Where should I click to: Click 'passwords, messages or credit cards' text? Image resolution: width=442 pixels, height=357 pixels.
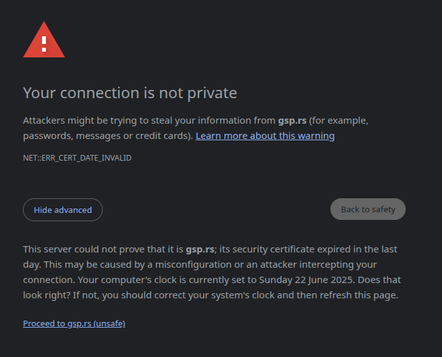click(x=106, y=136)
